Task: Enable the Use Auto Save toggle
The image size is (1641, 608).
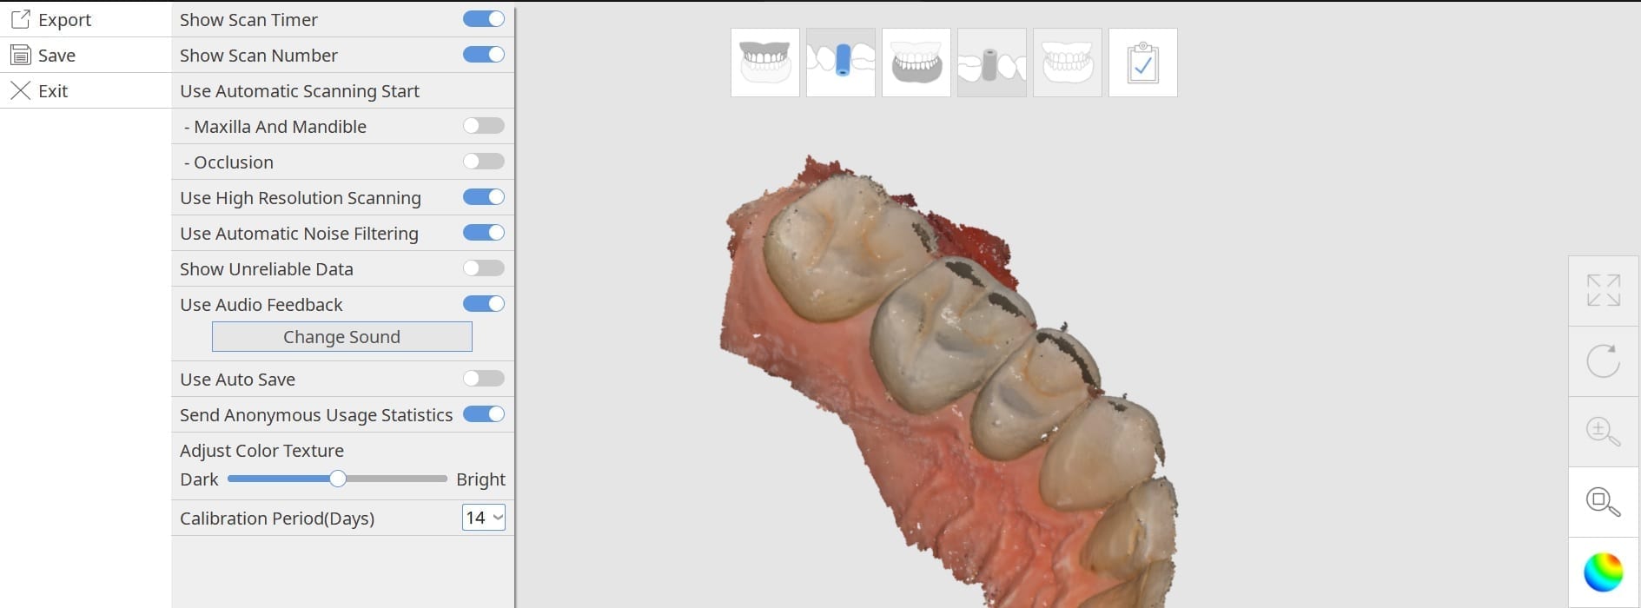Action: click(x=484, y=379)
